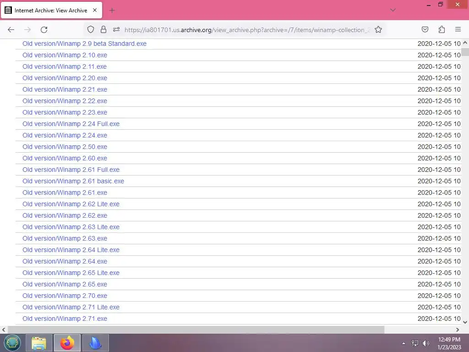
Task: Click the horizontal scrollbar left arrow
Action: 4,330
